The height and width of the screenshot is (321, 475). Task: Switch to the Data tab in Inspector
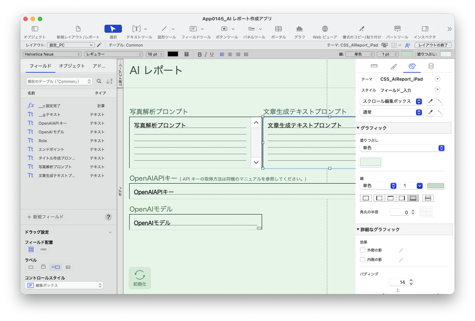[x=431, y=66]
